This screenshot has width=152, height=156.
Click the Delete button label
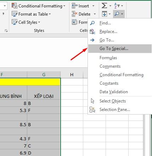pos(85,14)
